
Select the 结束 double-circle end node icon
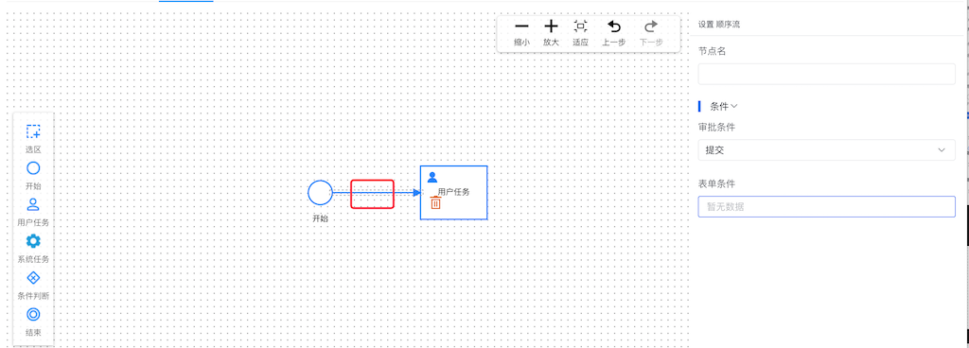pos(33,314)
